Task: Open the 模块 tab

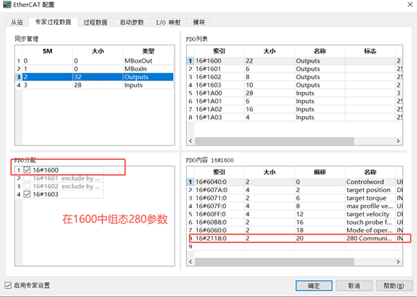Action: 199,23
